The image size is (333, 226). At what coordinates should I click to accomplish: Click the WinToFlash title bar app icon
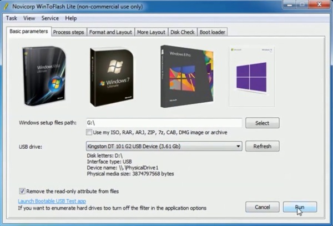point(6,7)
